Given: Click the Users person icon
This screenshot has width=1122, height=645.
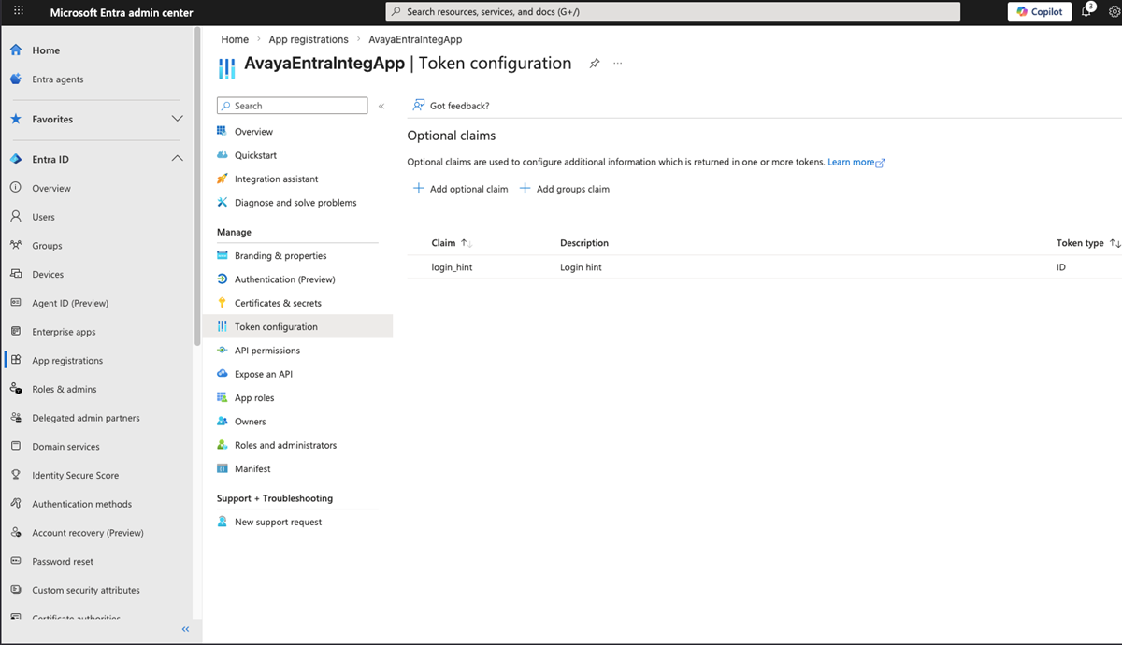Looking at the screenshot, I should [x=16, y=217].
